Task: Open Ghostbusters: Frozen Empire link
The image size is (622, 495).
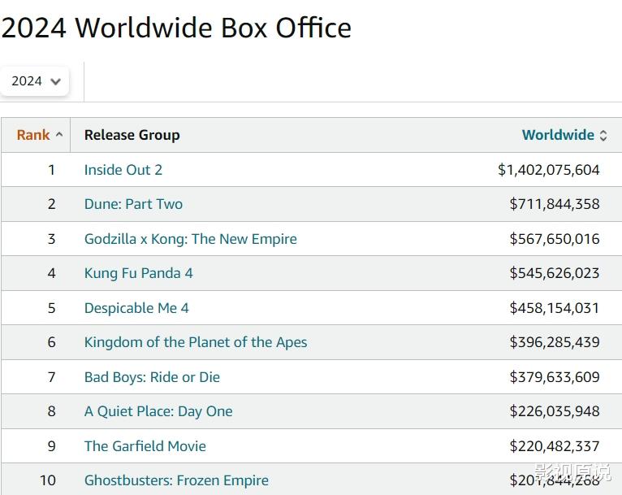Action: 176,480
